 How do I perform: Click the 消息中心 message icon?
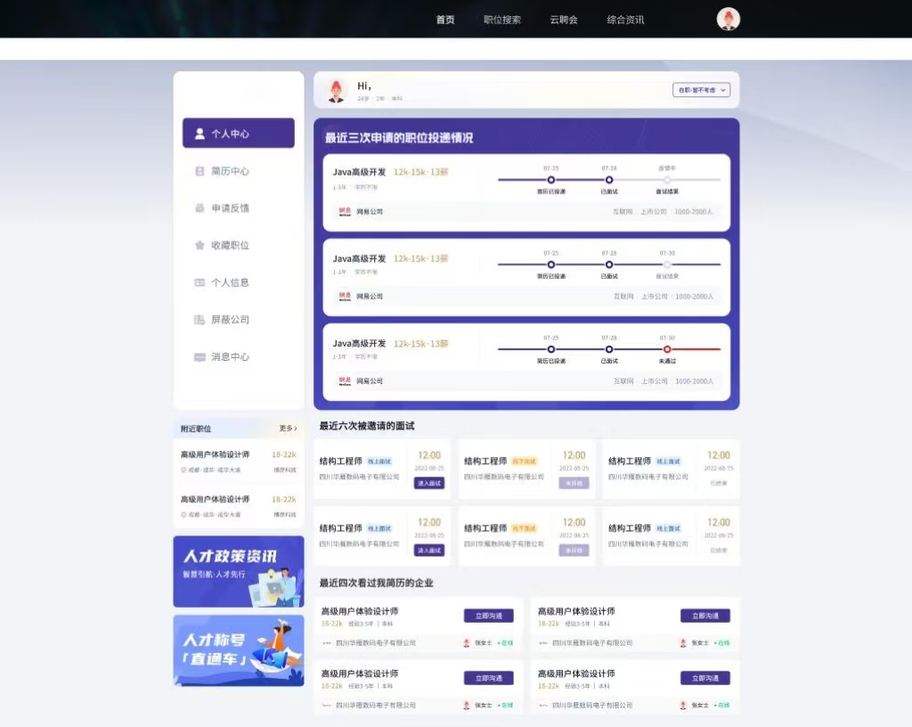199,357
